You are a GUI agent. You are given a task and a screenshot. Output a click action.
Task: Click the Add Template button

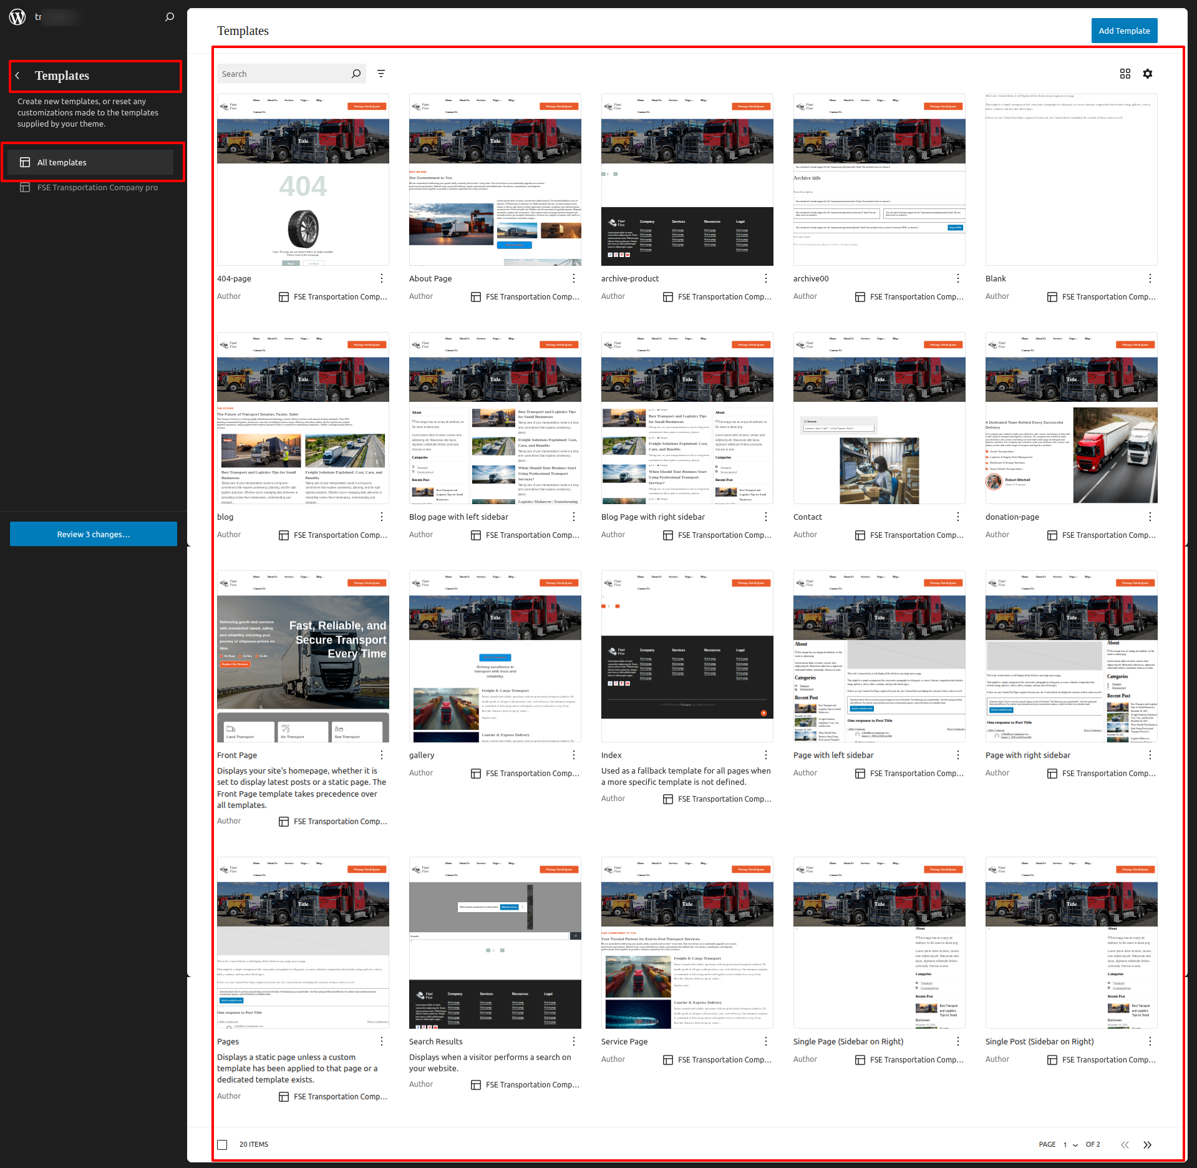[x=1123, y=31]
